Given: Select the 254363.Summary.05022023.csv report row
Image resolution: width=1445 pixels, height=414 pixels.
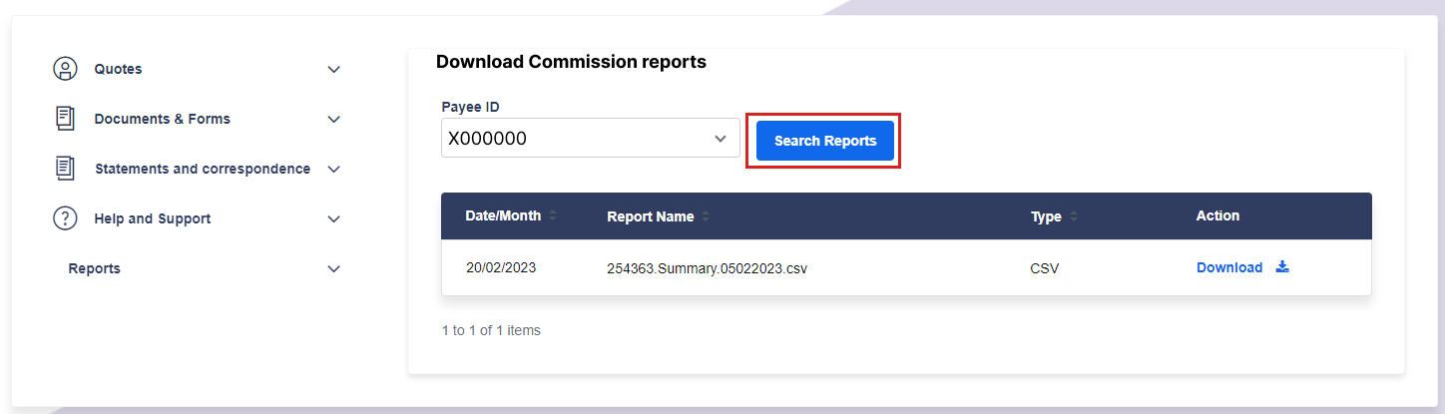Looking at the screenshot, I should 906,267.
